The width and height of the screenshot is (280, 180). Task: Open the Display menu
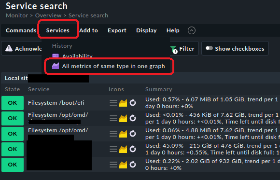pyautogui.click(x=146, y=30)
